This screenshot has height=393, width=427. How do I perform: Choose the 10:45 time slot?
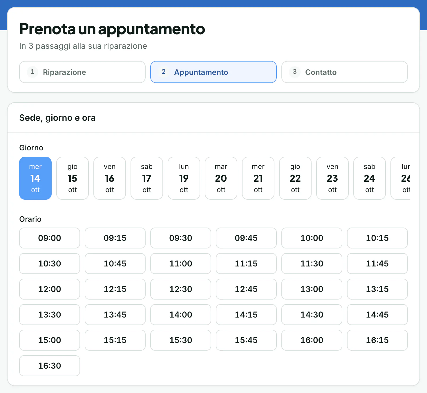115,264
